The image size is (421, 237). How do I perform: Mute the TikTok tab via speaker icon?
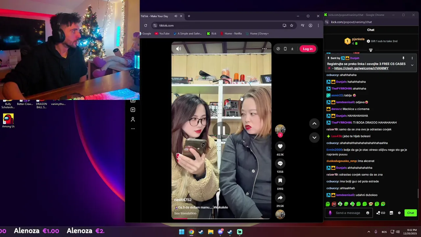pos(176,16)
